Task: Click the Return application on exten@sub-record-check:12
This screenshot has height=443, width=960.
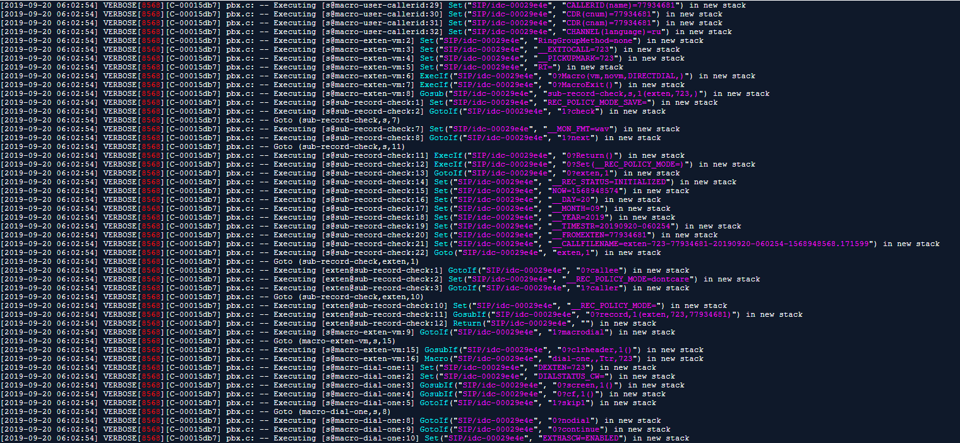Action: coord(466,323)
